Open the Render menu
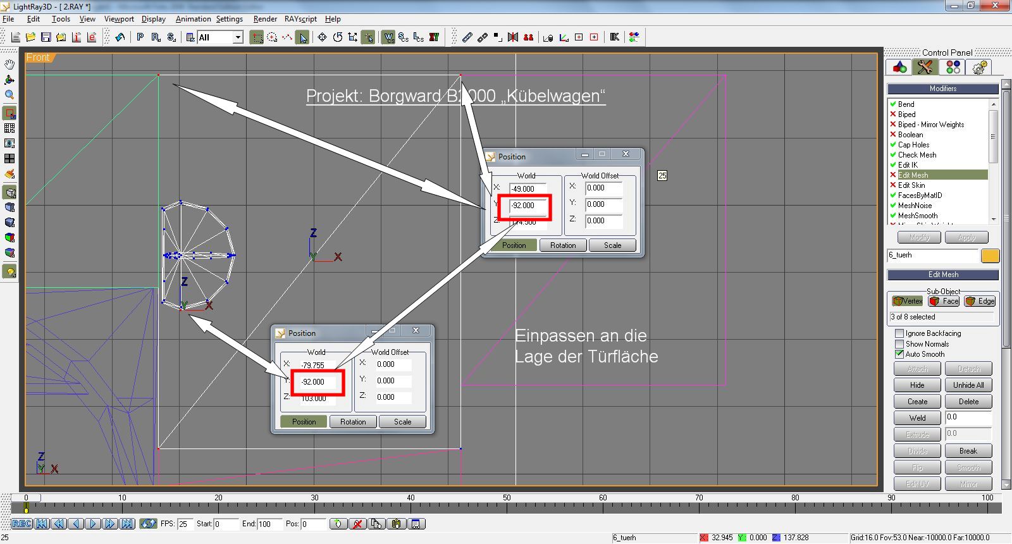 click(x=265, y=19)
